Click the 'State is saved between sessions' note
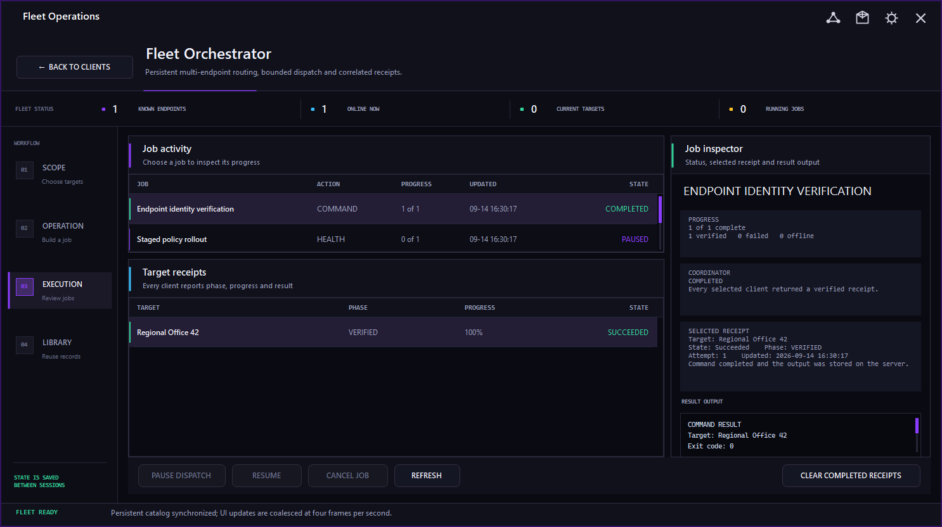Viewport: 942px width, 527px height. 39,481
